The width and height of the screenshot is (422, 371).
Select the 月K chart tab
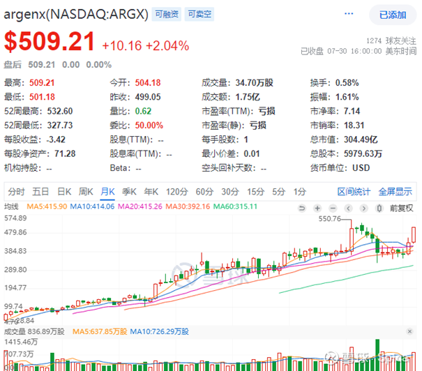(x=107, y=192)
